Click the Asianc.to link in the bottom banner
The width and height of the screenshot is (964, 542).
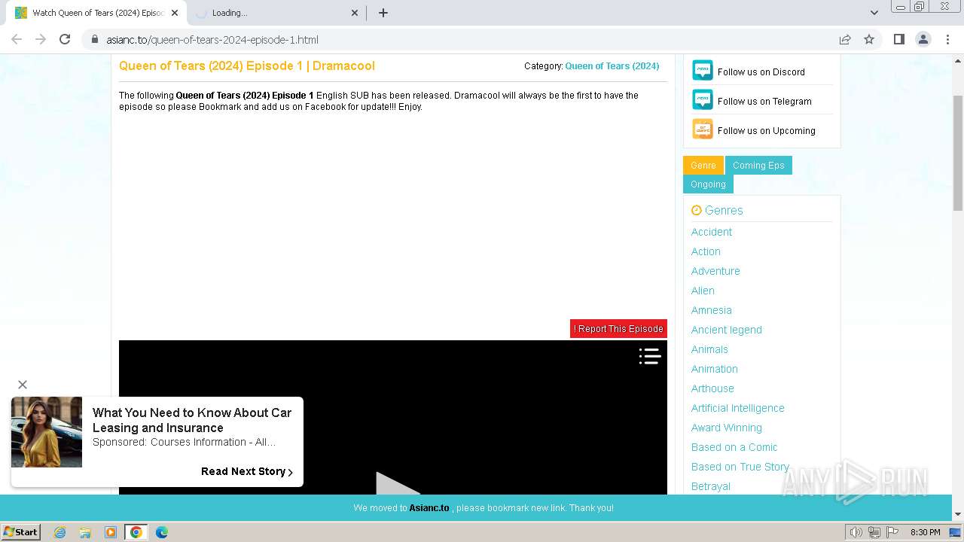point(429,508)
